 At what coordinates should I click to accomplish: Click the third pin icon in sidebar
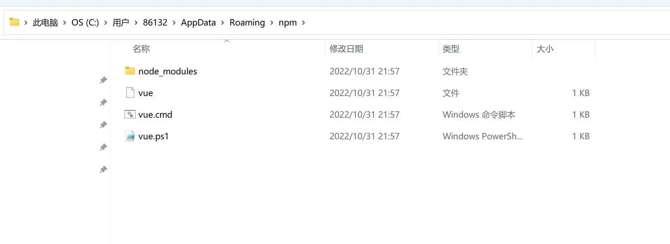(x=103, y=125)
